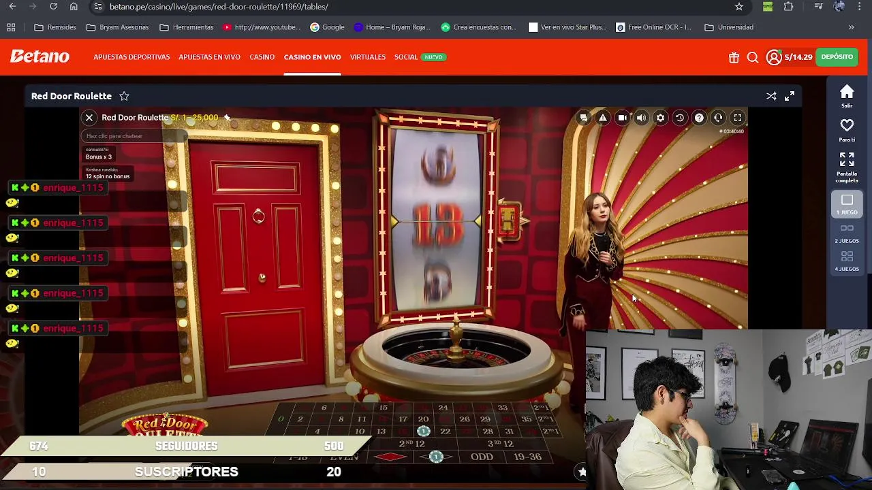Click the chat input 'Haz clic para chatear'
This screenshot has height=490, width=872.
(x=134, y=136)
